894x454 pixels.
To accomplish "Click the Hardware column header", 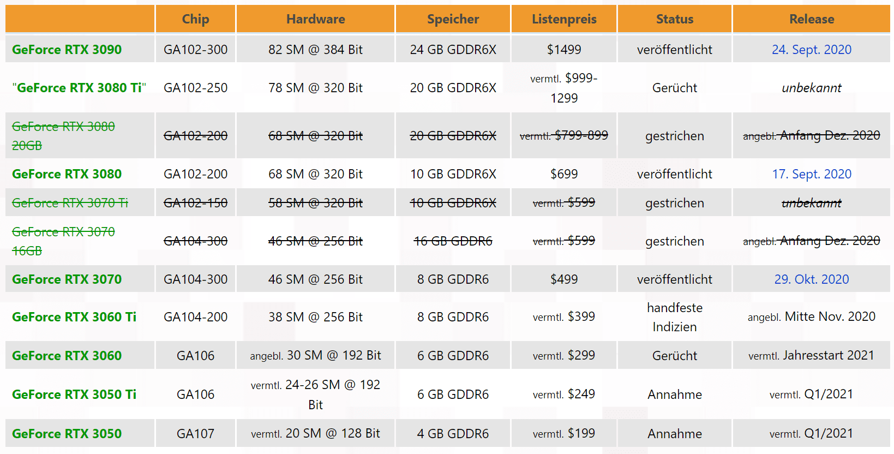I will (x=315, y=19).
